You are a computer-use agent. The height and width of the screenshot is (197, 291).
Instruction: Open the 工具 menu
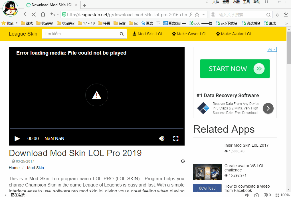point(246,2)
